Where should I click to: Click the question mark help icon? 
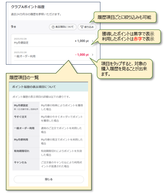(x=53, y=27)
